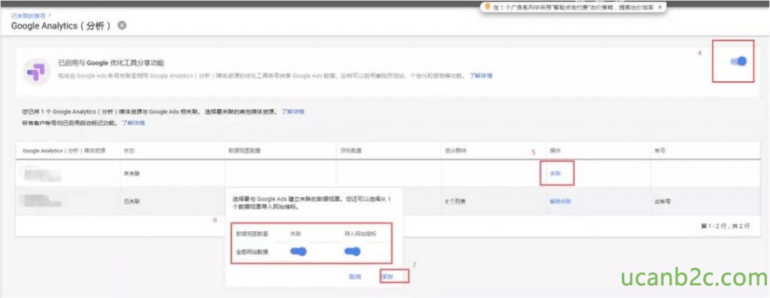770x298 pixels.
Task: Click the 已启用与 Google 优化工具分享功能 heading
Action: point(111,62)
